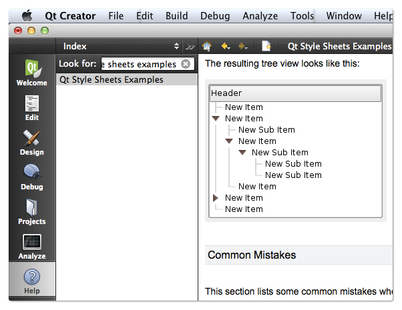Screen dimensions: 402x310
Task: Open the Analyze menu in menu bar
Action: [x=260, y=16]
